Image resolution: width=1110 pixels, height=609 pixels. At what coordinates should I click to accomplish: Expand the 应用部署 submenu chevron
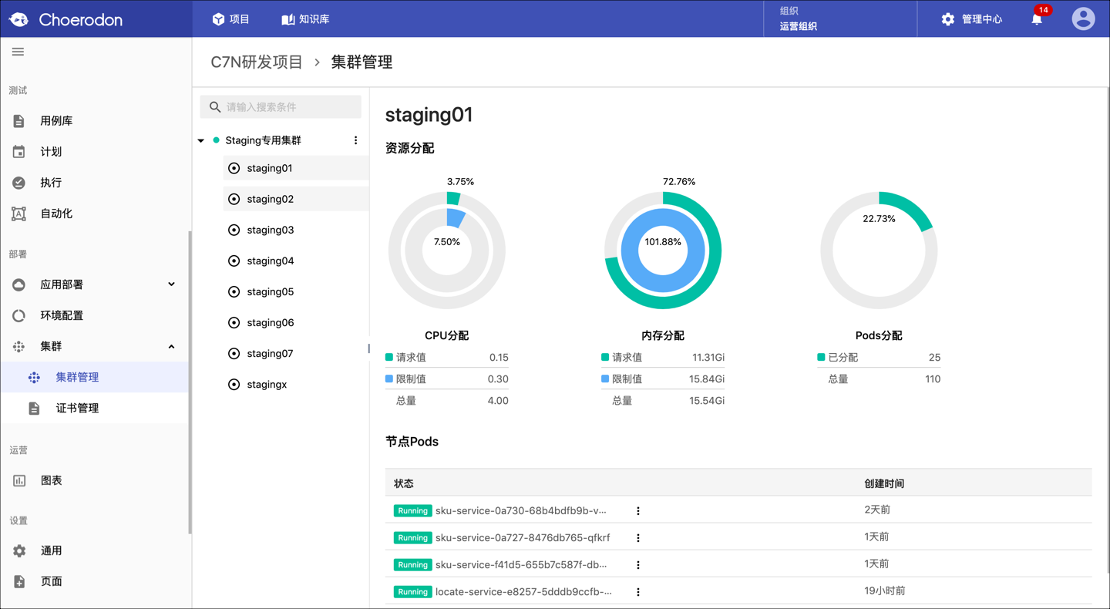click(x=171, y=284)
